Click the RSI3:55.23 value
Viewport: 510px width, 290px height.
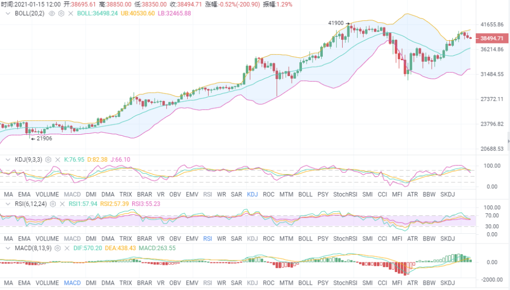point(146,204)
